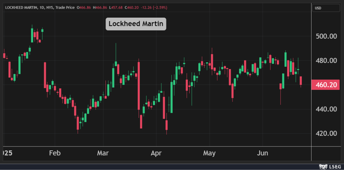Screen dimensions: 344x170
Task: Click the Lockheed Martin chart title label
Action: click(136, 24)
